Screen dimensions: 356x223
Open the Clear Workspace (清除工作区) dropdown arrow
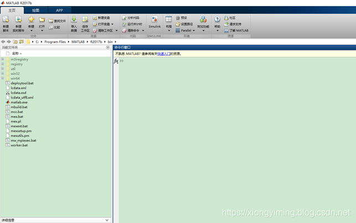pos(116,31)
